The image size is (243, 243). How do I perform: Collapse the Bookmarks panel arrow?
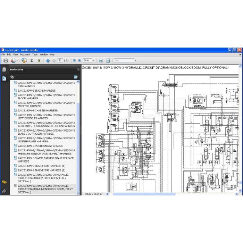[78, 69]
